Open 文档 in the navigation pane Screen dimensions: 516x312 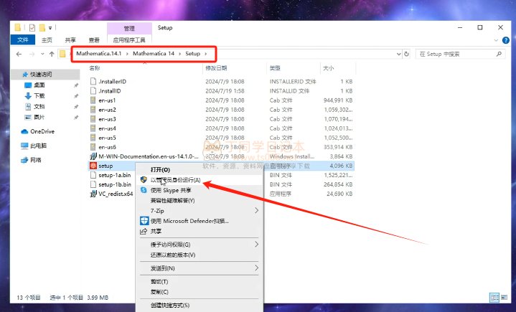(x=39, y=107)
